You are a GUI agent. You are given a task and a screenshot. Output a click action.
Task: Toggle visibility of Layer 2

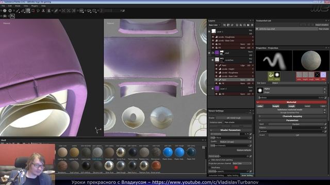coord(213,88)
